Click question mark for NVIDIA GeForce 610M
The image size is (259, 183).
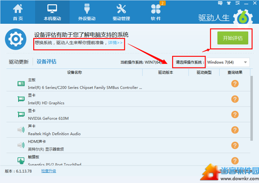(235, 114)
